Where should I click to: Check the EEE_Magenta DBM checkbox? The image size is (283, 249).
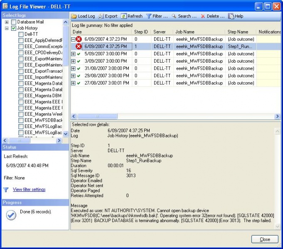[21, 96]
